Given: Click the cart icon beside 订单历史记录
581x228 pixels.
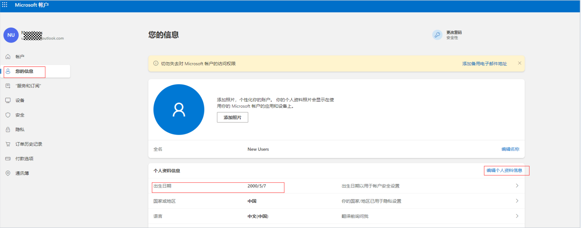Looking at the screenshot, I should click(8, 144).
